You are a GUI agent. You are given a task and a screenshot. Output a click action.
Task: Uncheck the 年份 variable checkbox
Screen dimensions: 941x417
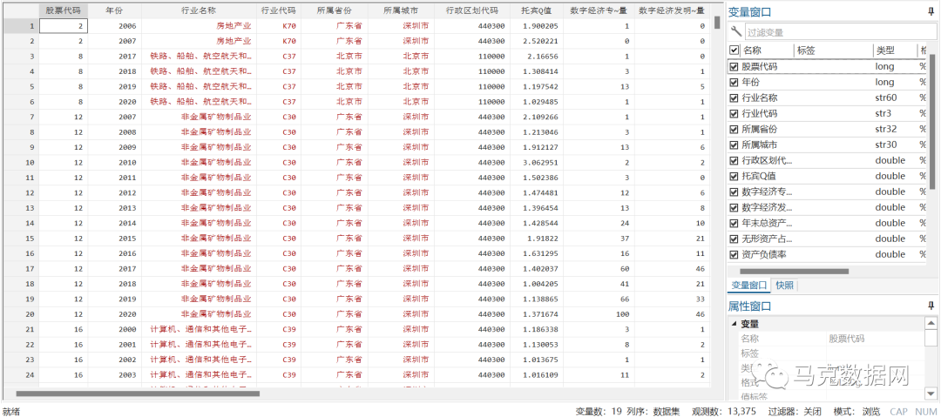click(x=734, y=82)
